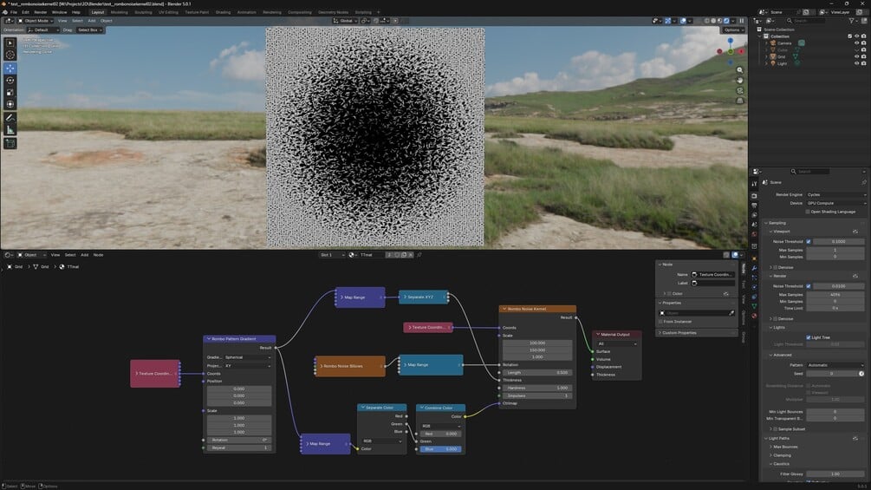Activate the Scale tool
Image resolution: width=871 pixels, height=490 pixels.
[x=10, y=92]
